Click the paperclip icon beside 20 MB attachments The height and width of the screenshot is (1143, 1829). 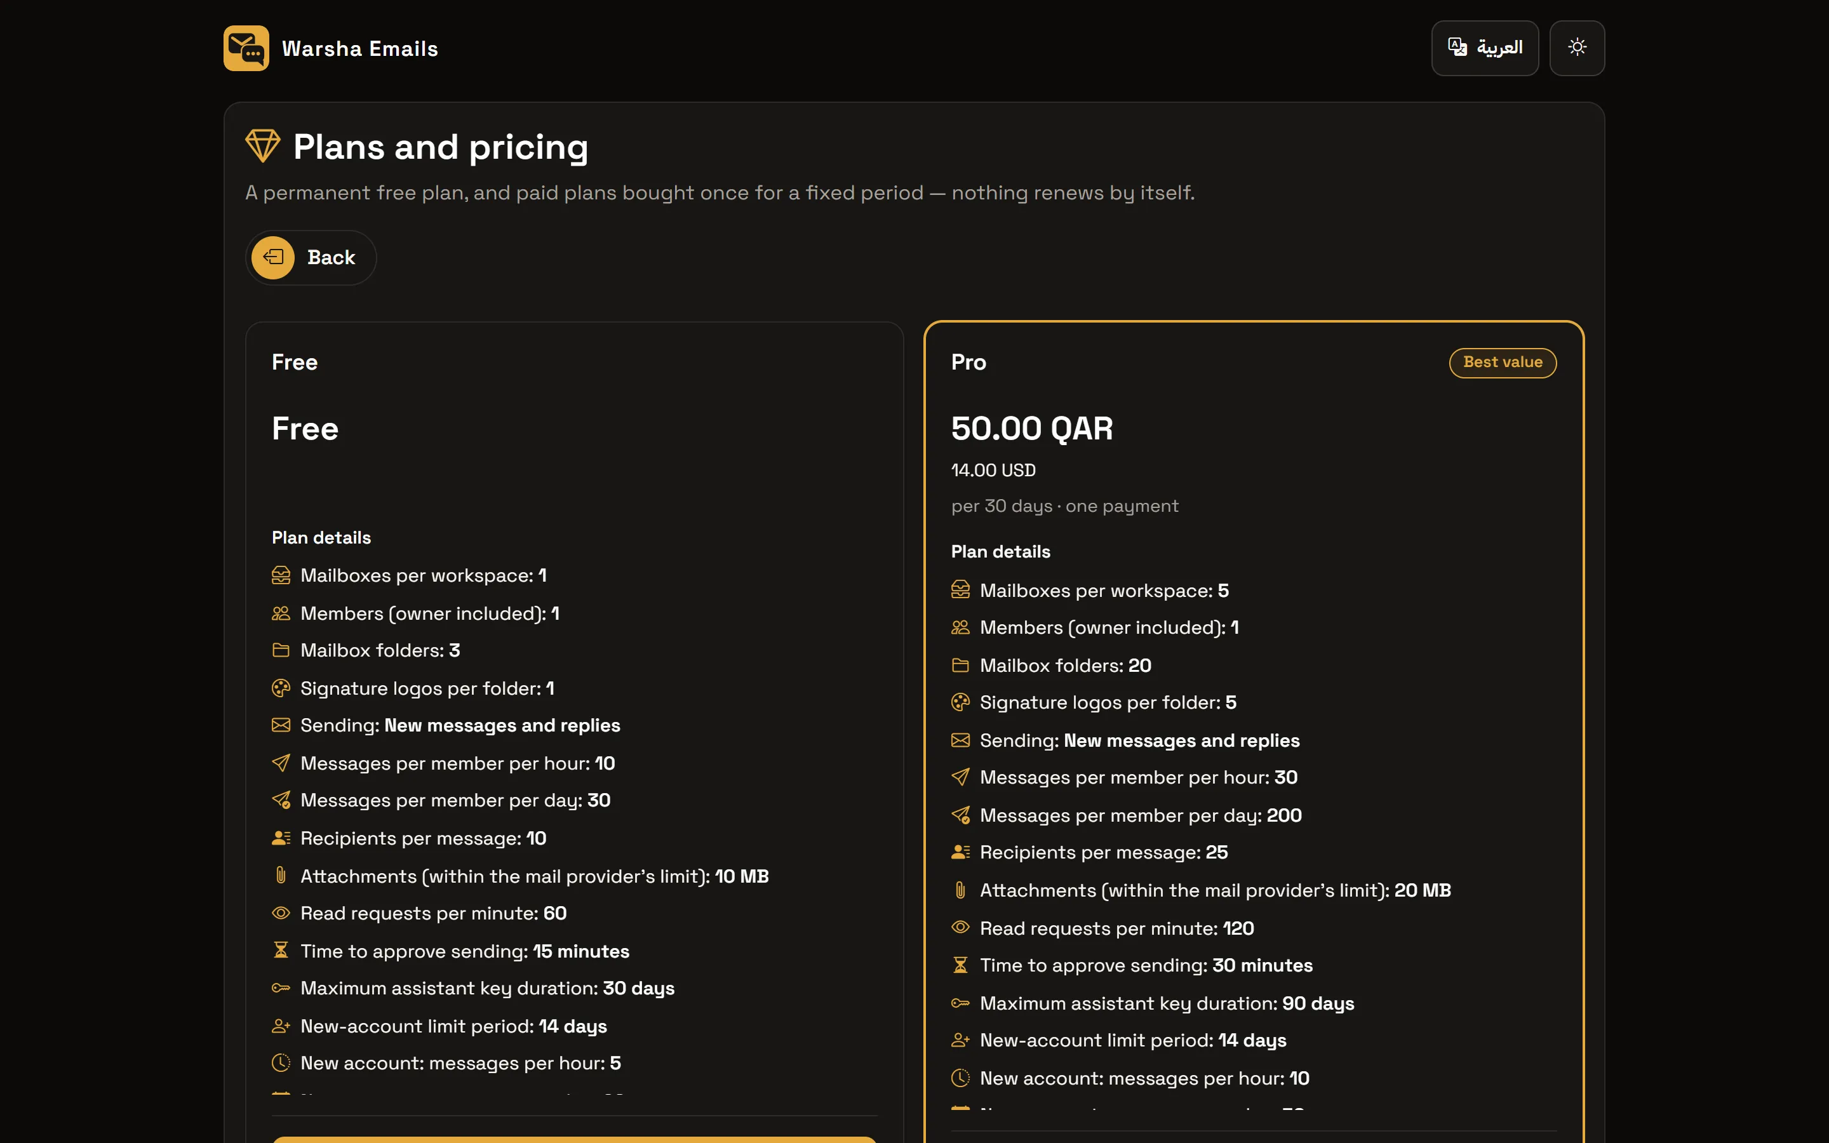pos(960,890)
